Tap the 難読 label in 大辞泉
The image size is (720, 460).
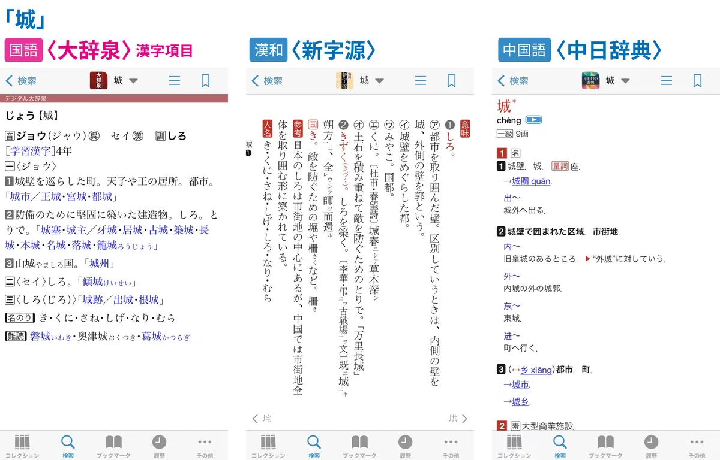pyautogui.click(x=16, y=337)
